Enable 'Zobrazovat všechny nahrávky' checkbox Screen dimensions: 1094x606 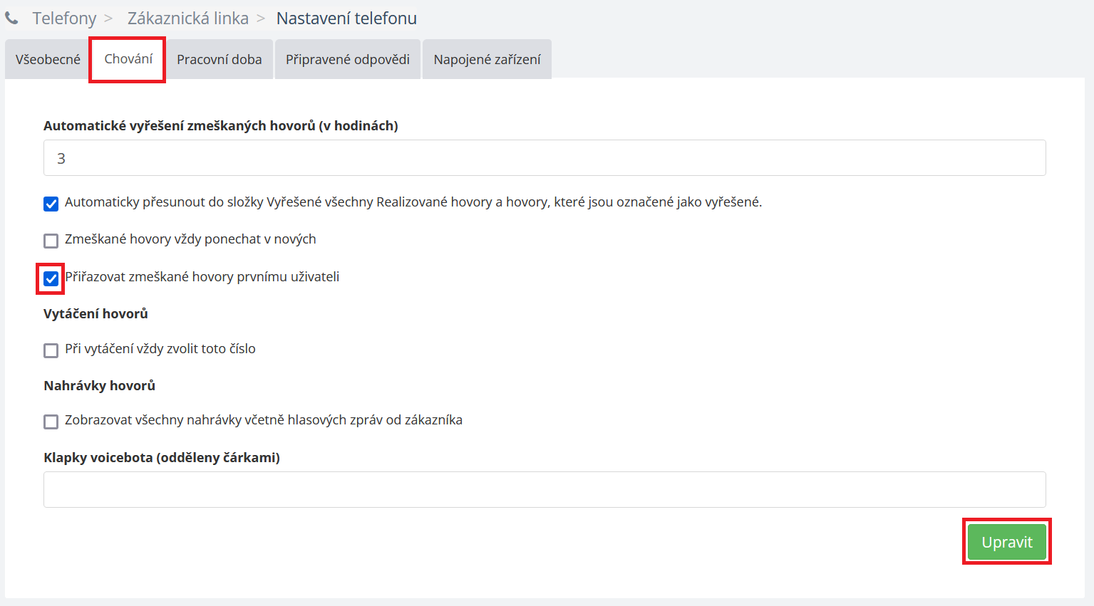click(x=51, y=422)
